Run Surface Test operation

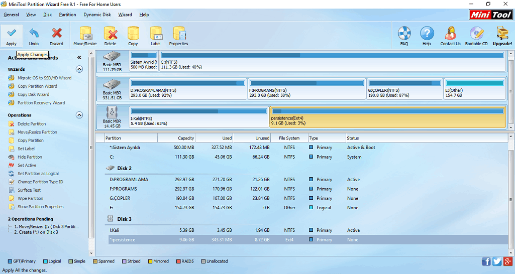29,190
